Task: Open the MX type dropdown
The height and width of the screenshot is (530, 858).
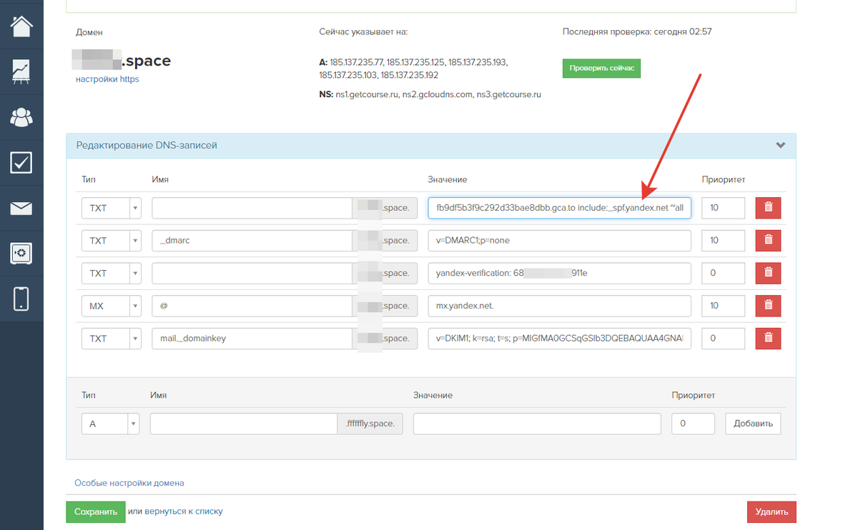Action: click(x=111, y=306)
